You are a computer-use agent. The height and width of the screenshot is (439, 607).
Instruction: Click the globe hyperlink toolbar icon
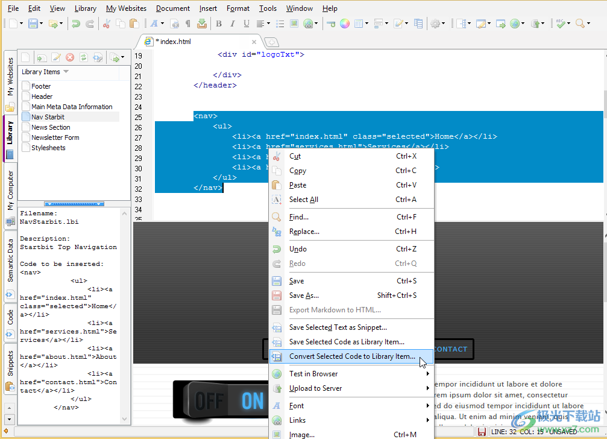tap(308, 24)
